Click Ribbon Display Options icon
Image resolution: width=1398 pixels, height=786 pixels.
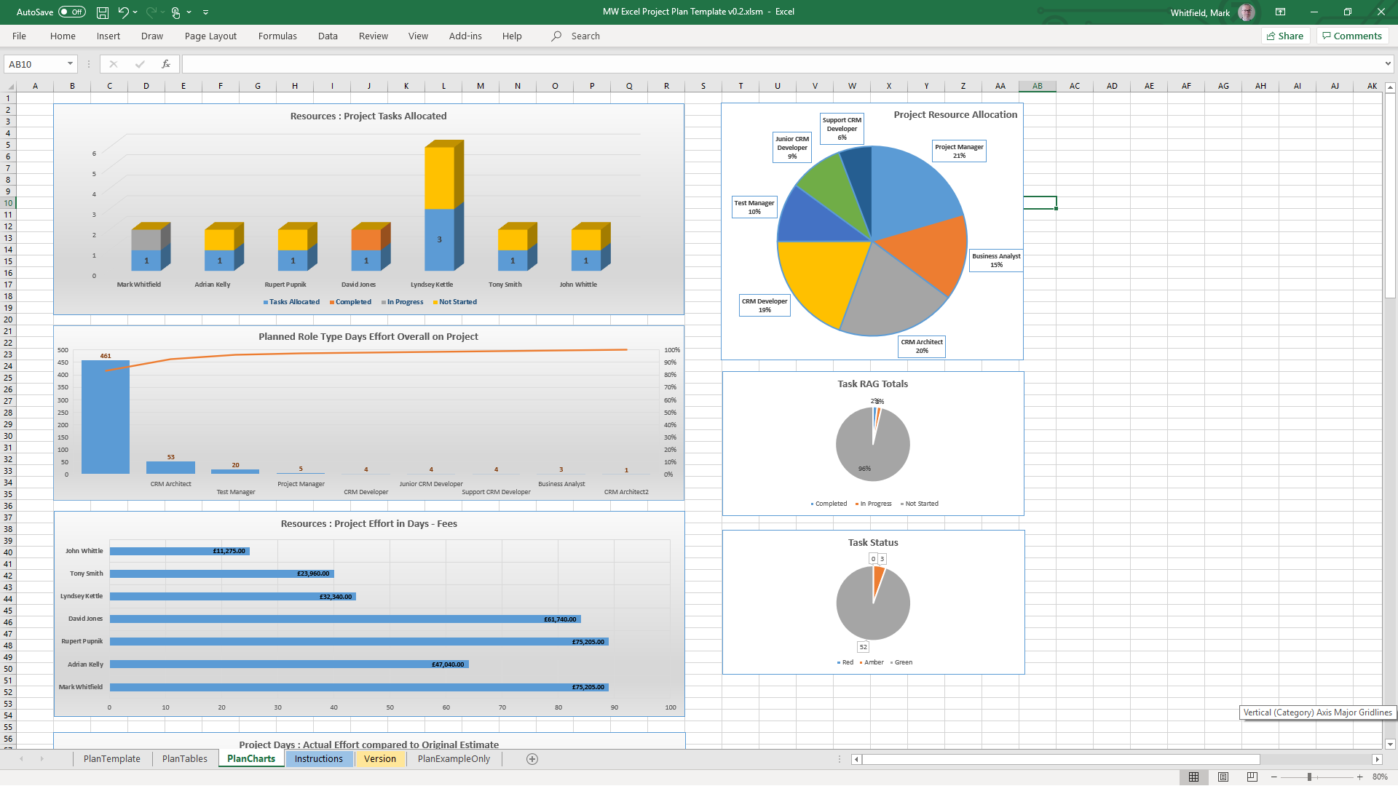pyautogui.click(x=1280, y=12)
